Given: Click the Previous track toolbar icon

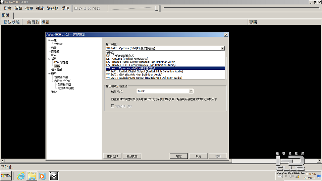Looking at the screenshot, I should [x=90, y=8].
